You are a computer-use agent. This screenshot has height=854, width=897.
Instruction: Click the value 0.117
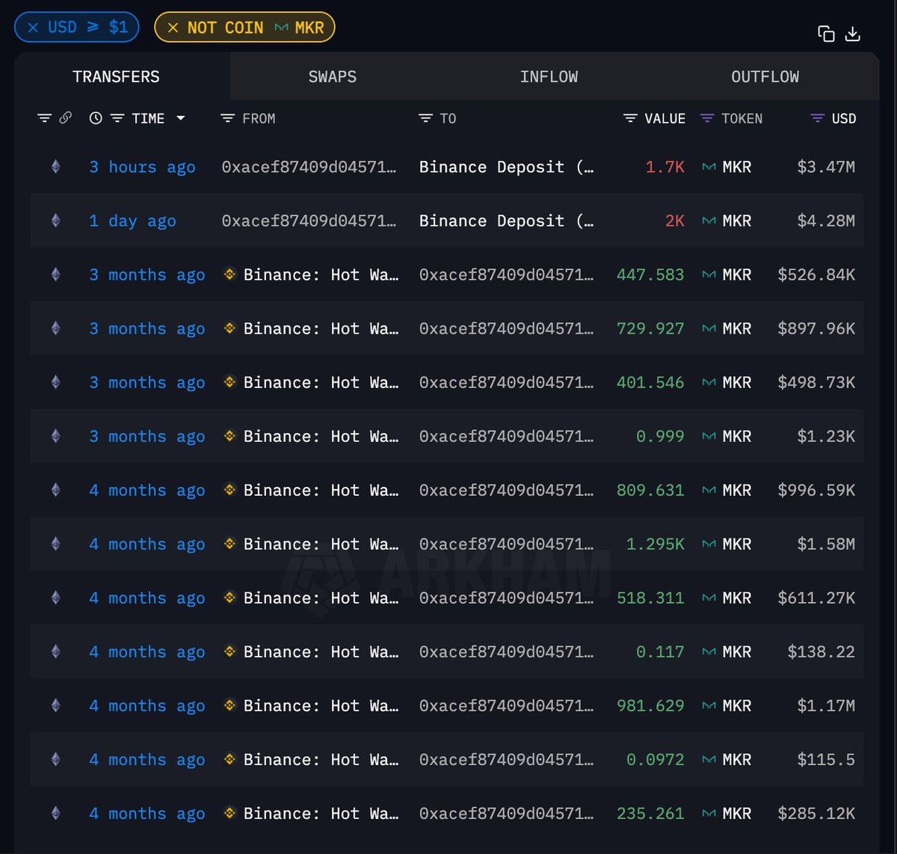point(660,651)
